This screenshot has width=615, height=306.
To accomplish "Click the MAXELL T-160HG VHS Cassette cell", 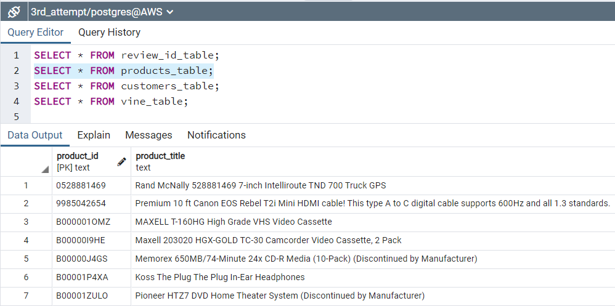I will (373, 222).
